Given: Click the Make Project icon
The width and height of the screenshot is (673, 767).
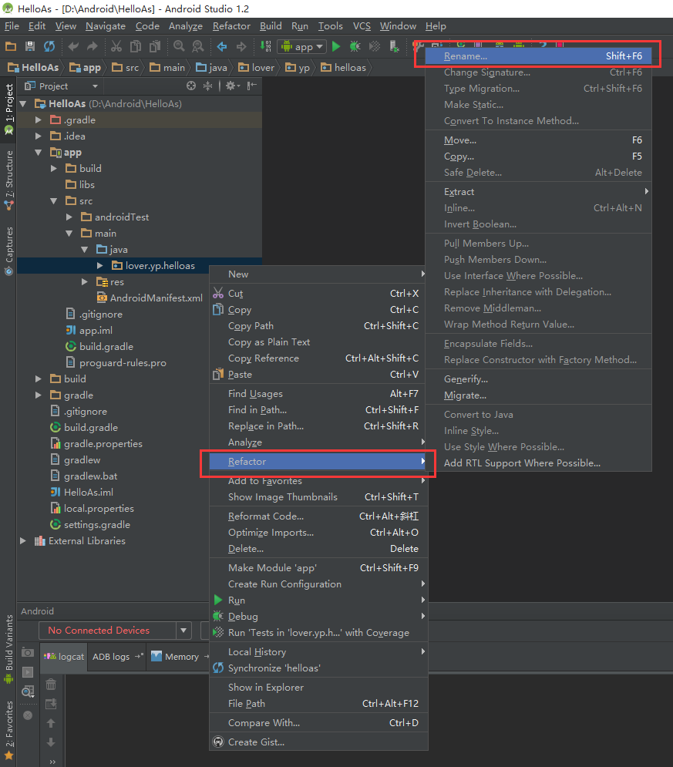Looking at the screenshot, I should [266, 46].
